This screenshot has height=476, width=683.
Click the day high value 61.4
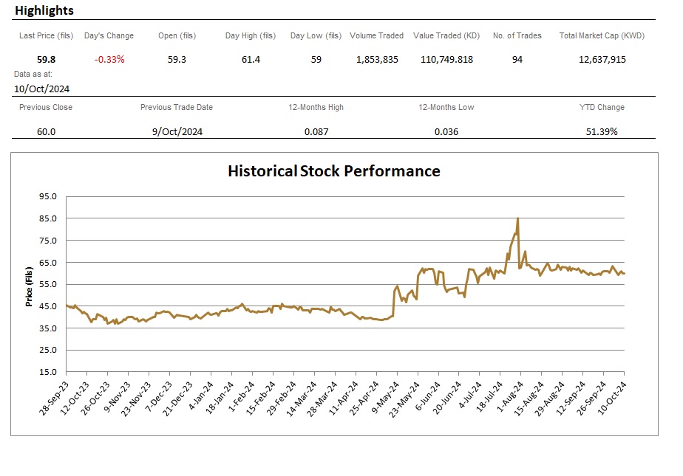pyautogui.click(x=251, y=60)
